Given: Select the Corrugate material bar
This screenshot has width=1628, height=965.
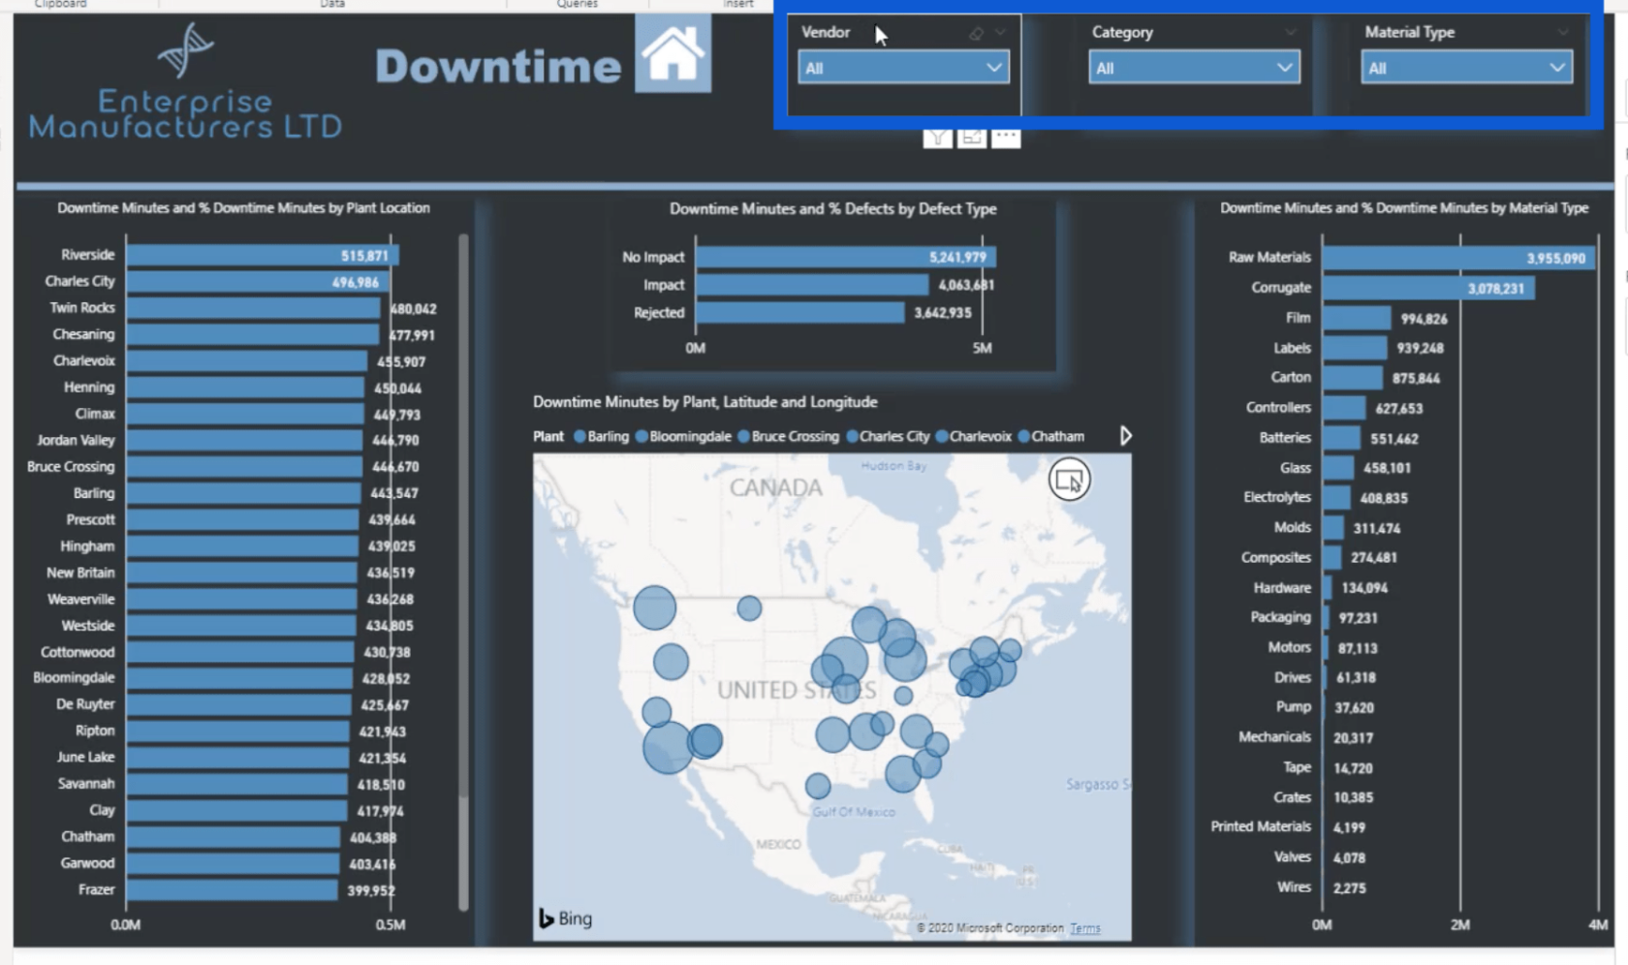Looking at the screenshot, I should (1428, 288).
